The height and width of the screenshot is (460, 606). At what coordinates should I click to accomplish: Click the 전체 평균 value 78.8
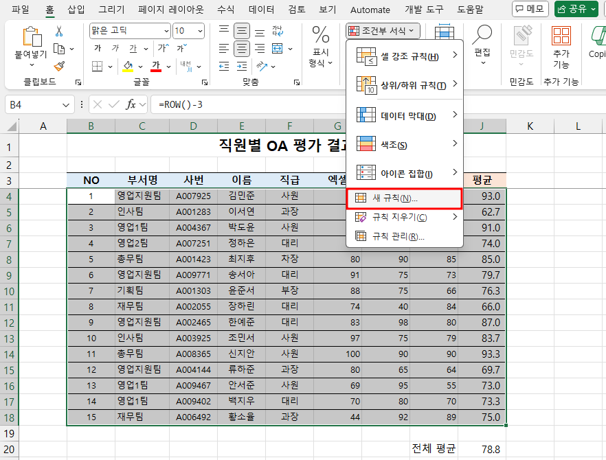pos(482,449)
